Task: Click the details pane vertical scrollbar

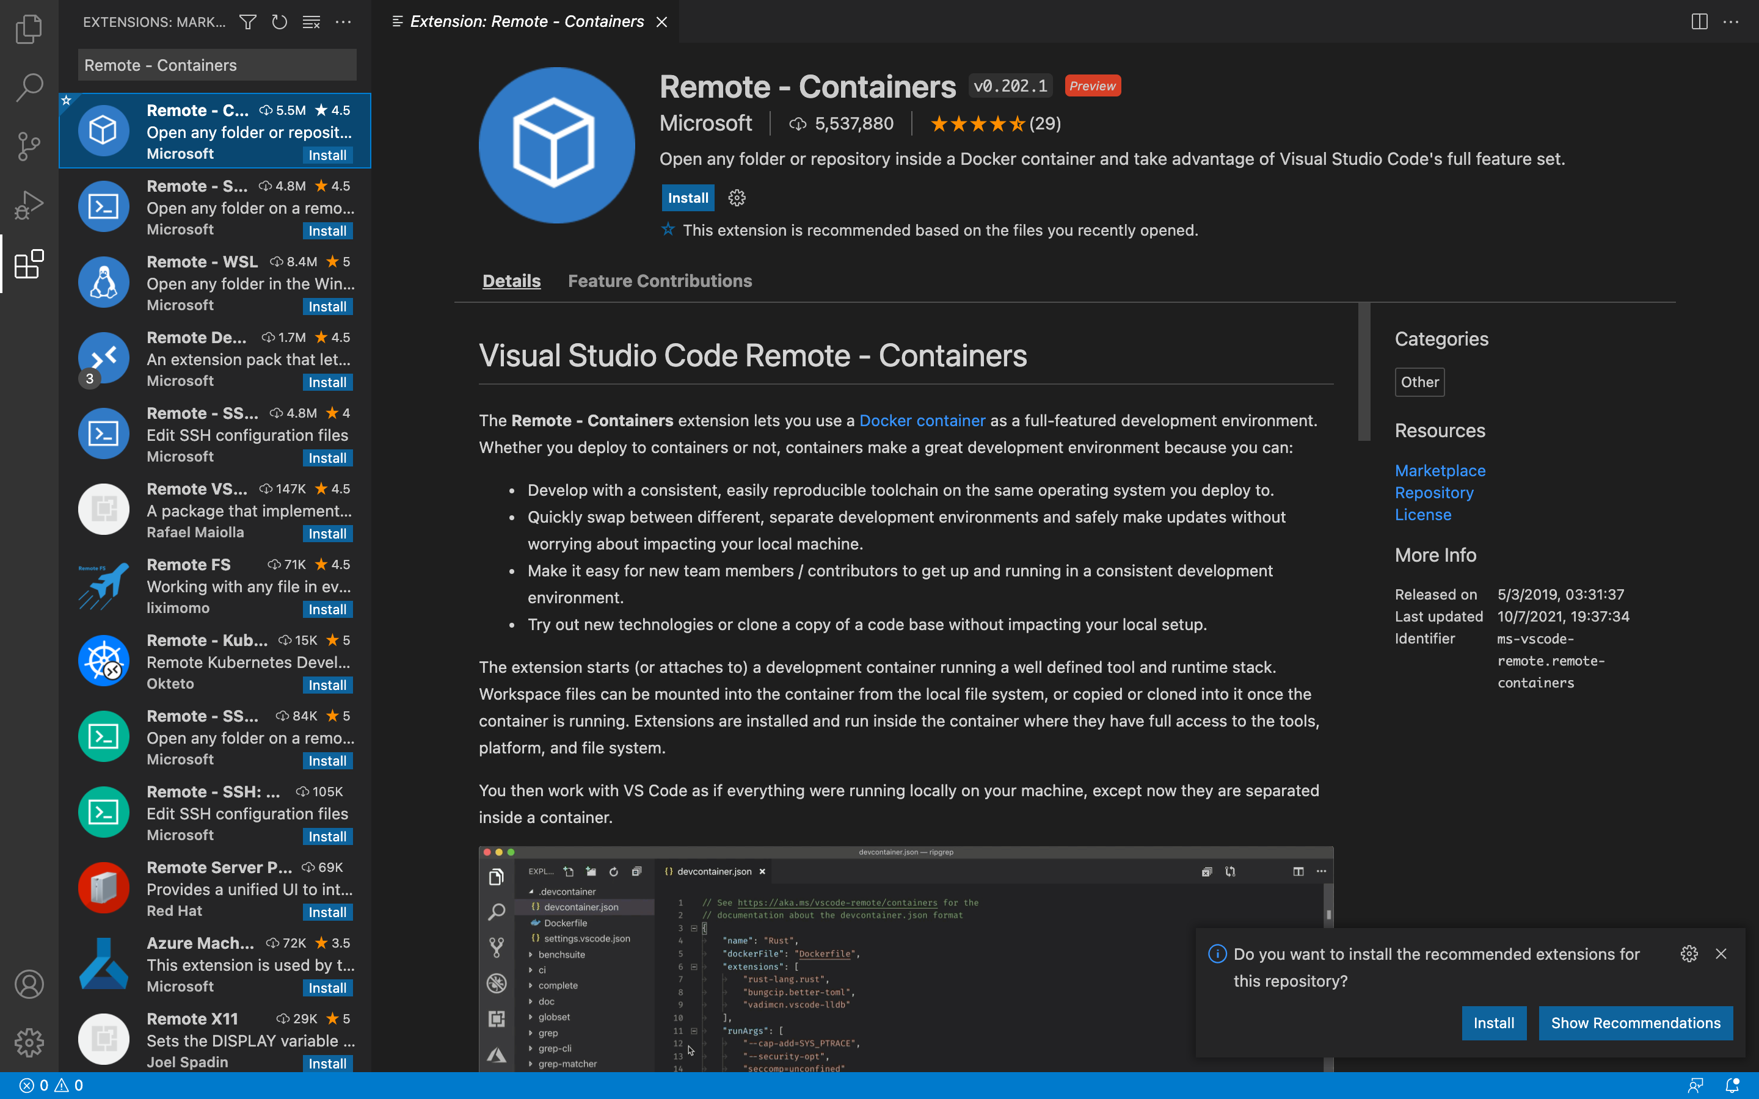Action: [1364, 371]
